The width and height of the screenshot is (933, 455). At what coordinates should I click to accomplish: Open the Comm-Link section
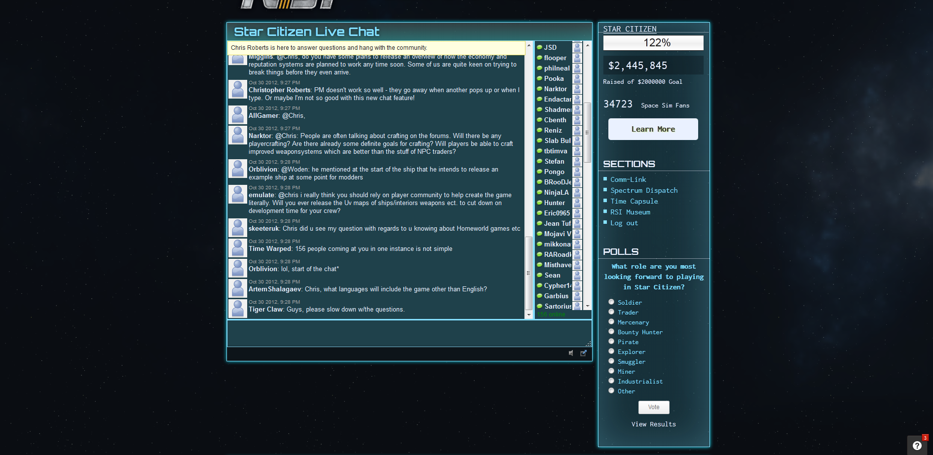(x=628, y=179)
